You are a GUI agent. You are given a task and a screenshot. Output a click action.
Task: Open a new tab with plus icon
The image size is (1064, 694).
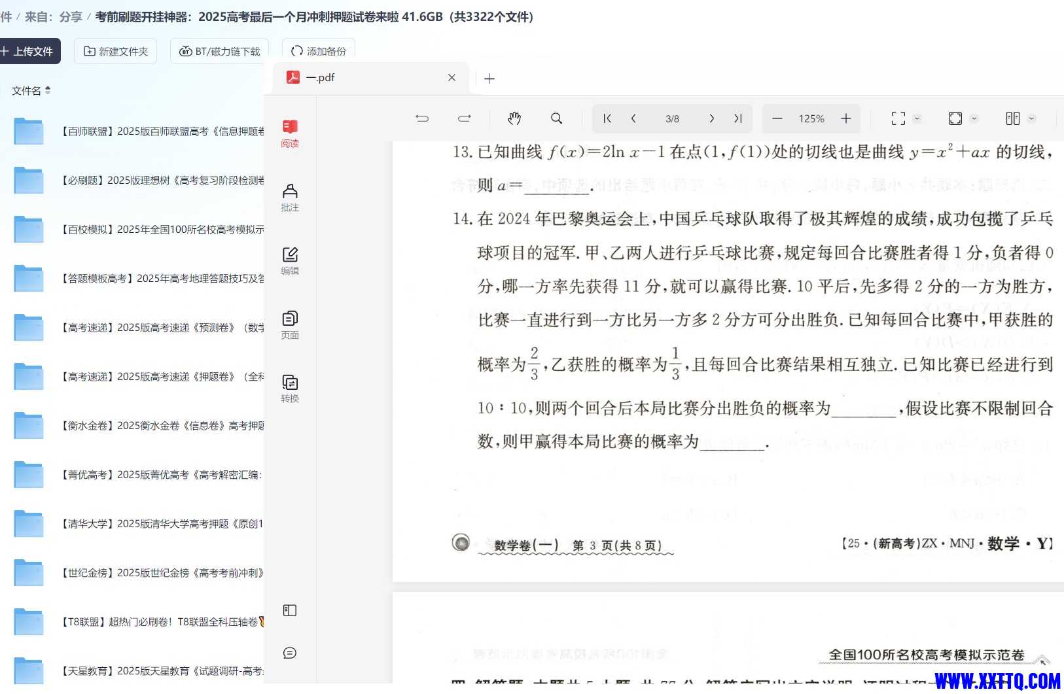[x=489, y=78]
